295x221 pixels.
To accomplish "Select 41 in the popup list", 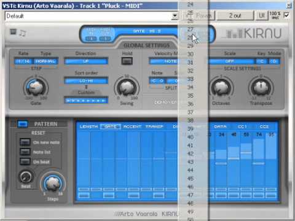I will pos(192,145).
